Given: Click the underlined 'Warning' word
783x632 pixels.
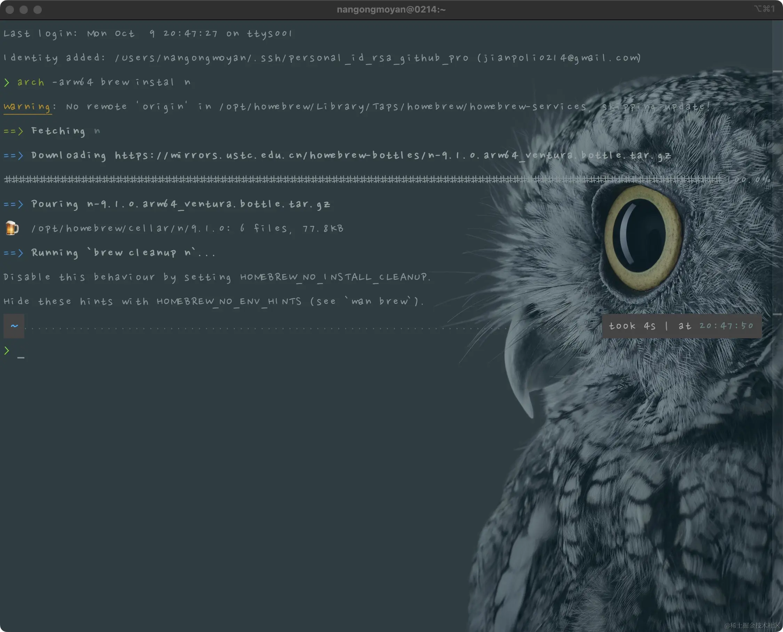Looking at the screenshot, I should point(27,107).
